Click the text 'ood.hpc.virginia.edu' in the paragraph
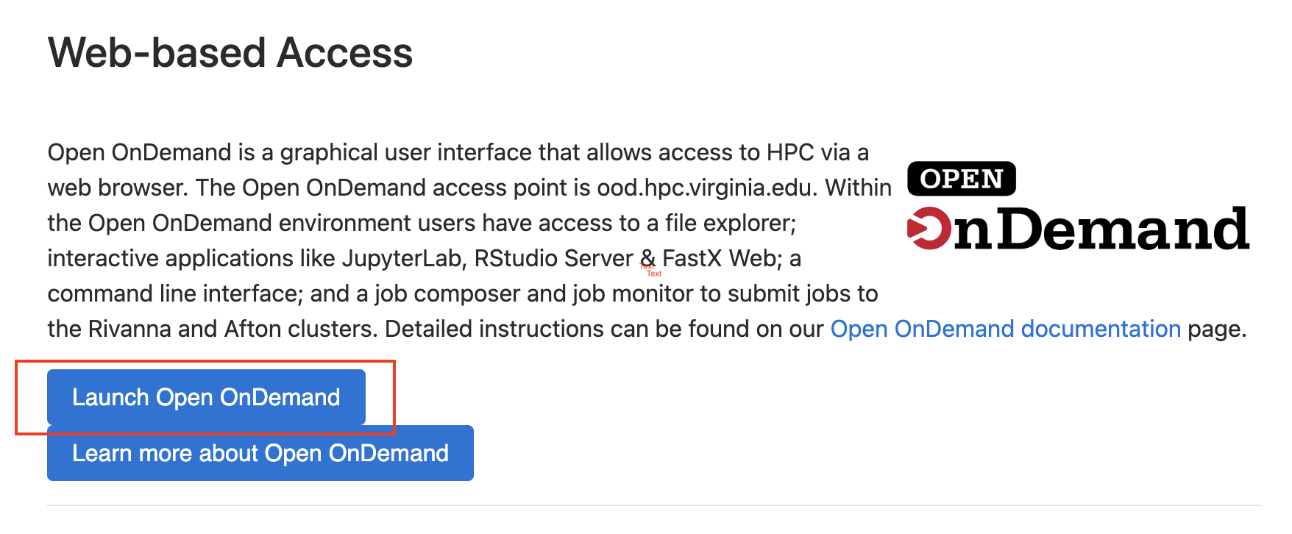Image resolution: width=1292 pixels, height=534 pixels. tap(704, 188)
